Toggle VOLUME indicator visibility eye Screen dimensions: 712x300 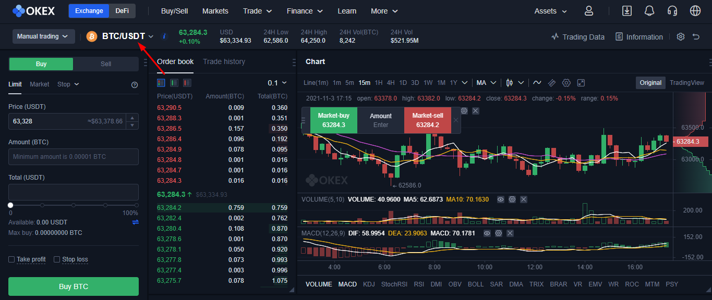pyautogui.click(x=501, y=199)
